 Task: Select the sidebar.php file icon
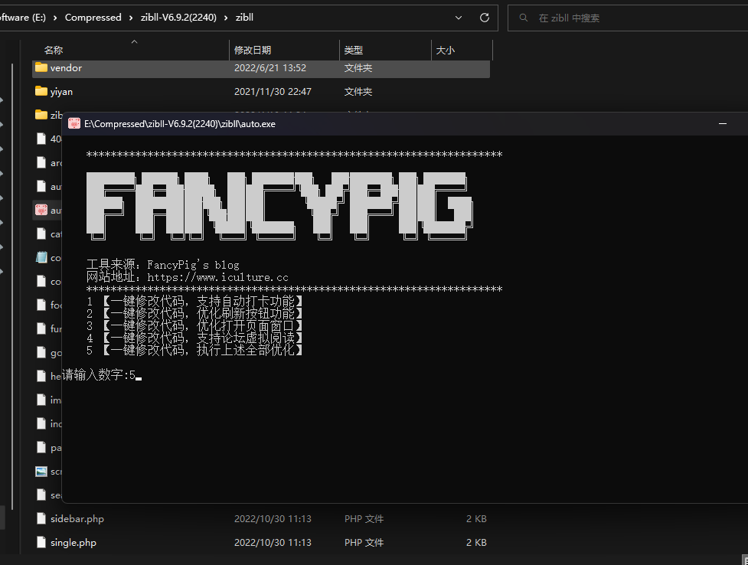click(41, 518)
